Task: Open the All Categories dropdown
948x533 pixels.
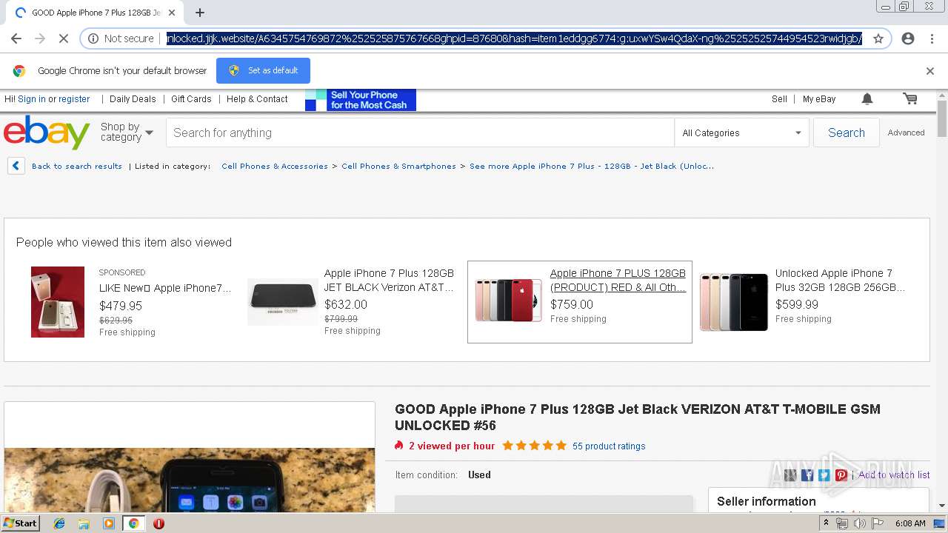Action: [x=742, y=133]
